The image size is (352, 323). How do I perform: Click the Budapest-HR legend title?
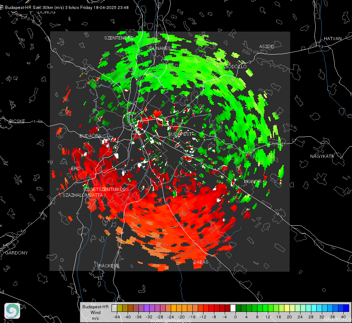95,307
